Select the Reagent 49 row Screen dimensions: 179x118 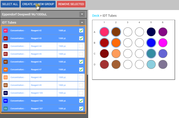coord(45,85)
